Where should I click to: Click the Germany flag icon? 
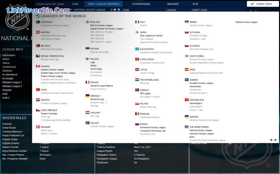point(88,96)
